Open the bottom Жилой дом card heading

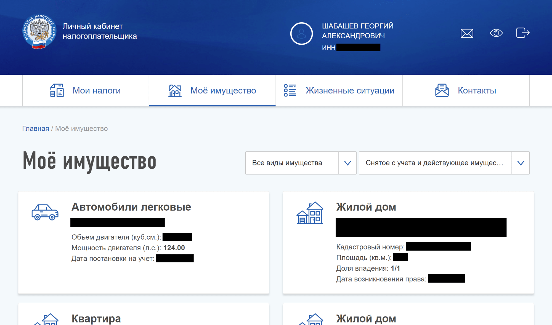[x=366, y=319]
